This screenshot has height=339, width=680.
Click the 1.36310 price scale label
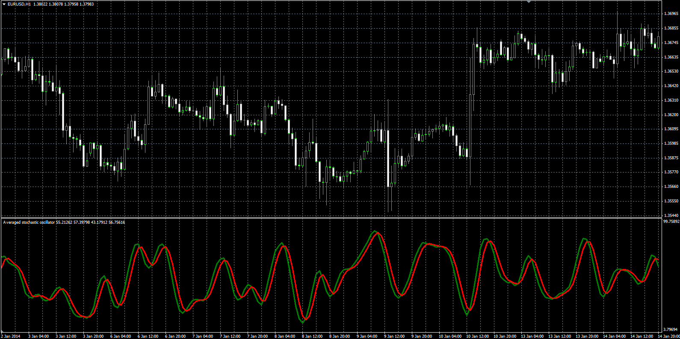671,100
